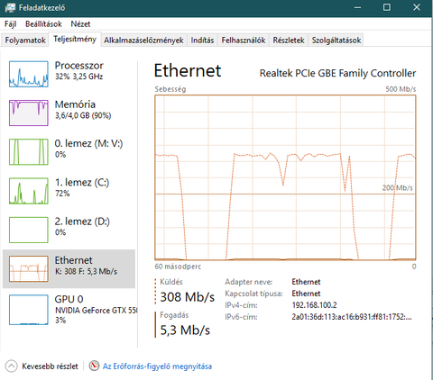
Task: Open the Fájl menu
Action: (x=11, y=24)
